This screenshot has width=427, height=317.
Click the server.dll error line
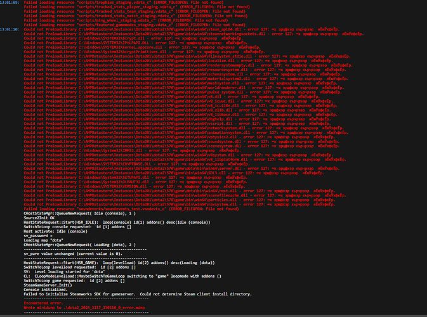click(181, 169)
